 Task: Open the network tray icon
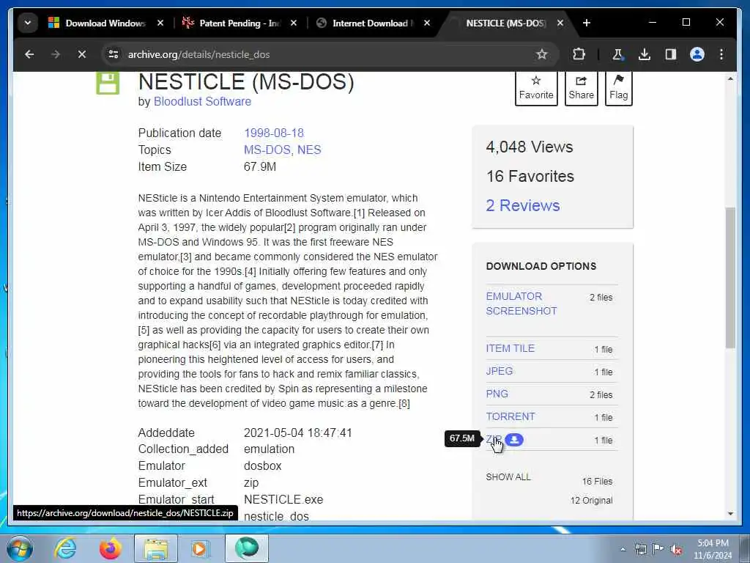640,549
